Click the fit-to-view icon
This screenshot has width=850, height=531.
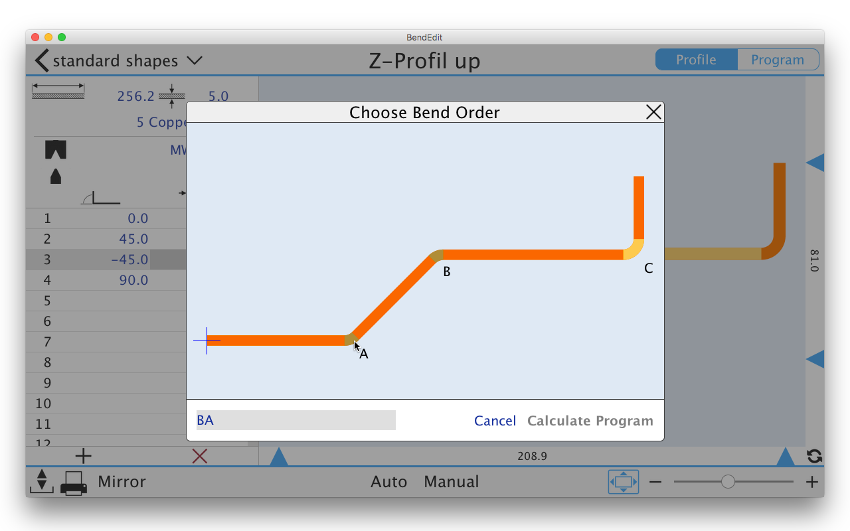pos(623,482)
